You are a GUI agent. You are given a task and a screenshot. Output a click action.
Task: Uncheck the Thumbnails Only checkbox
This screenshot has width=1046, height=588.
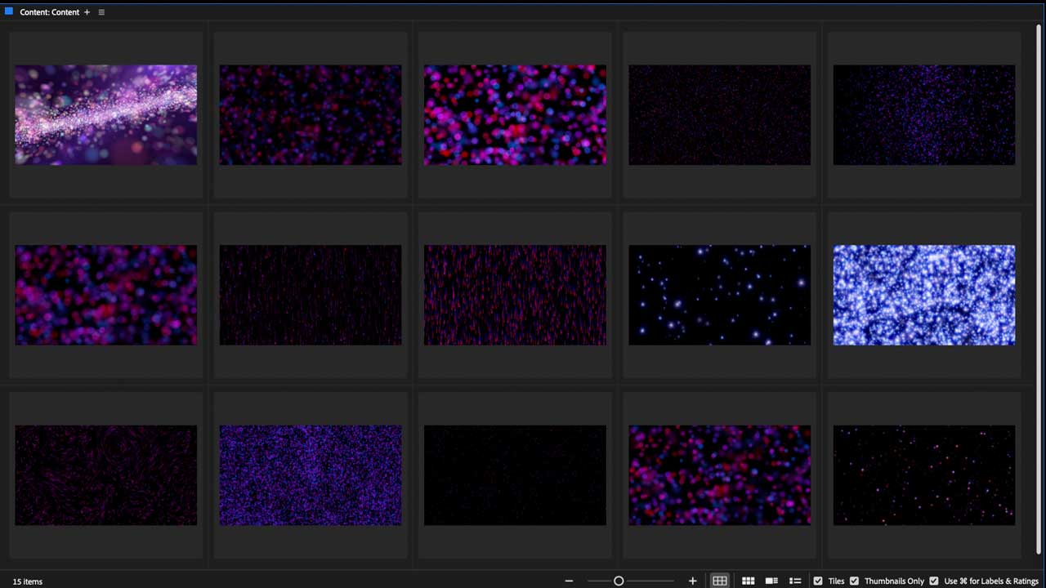[x=854, y=581]
